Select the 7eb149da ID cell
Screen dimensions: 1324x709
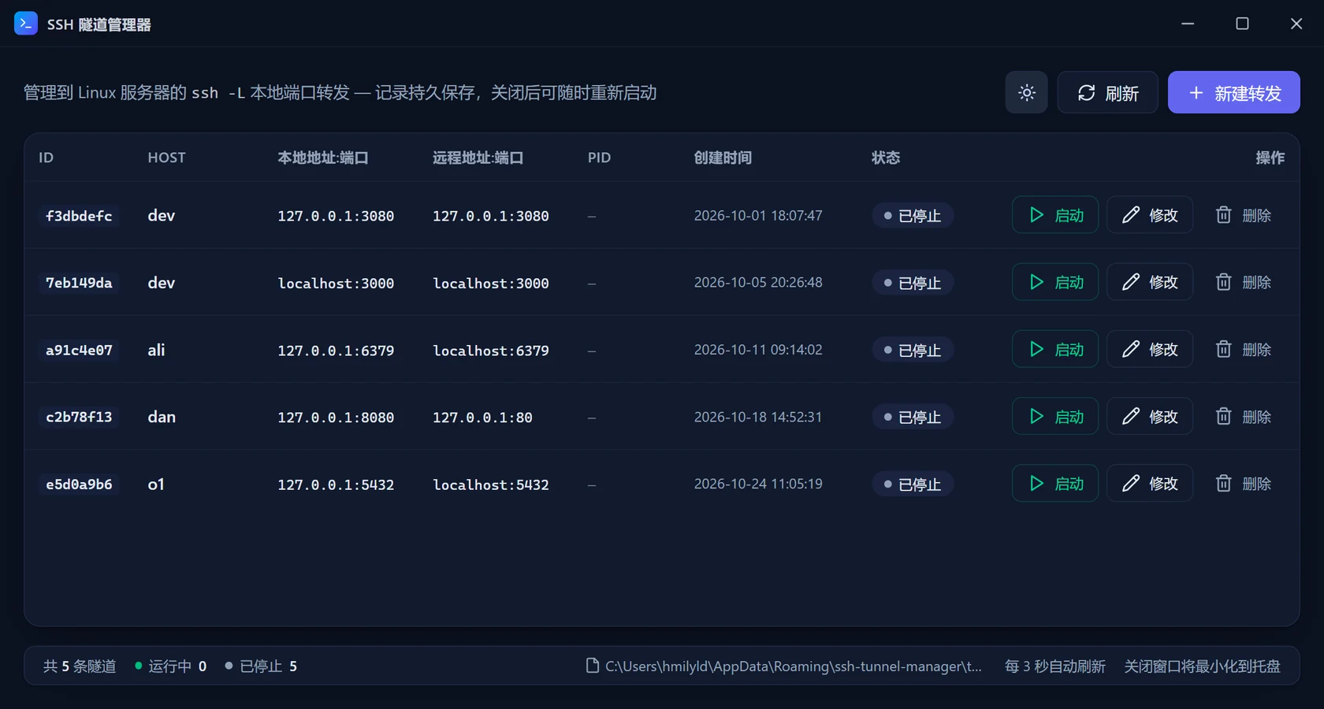click(x=79, y=283)
